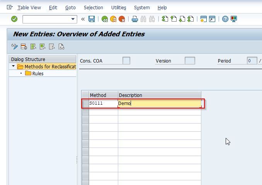The width and height of the screenshot is (262, 185).
Task: Open the Help menu
Action: pos(162,8)
